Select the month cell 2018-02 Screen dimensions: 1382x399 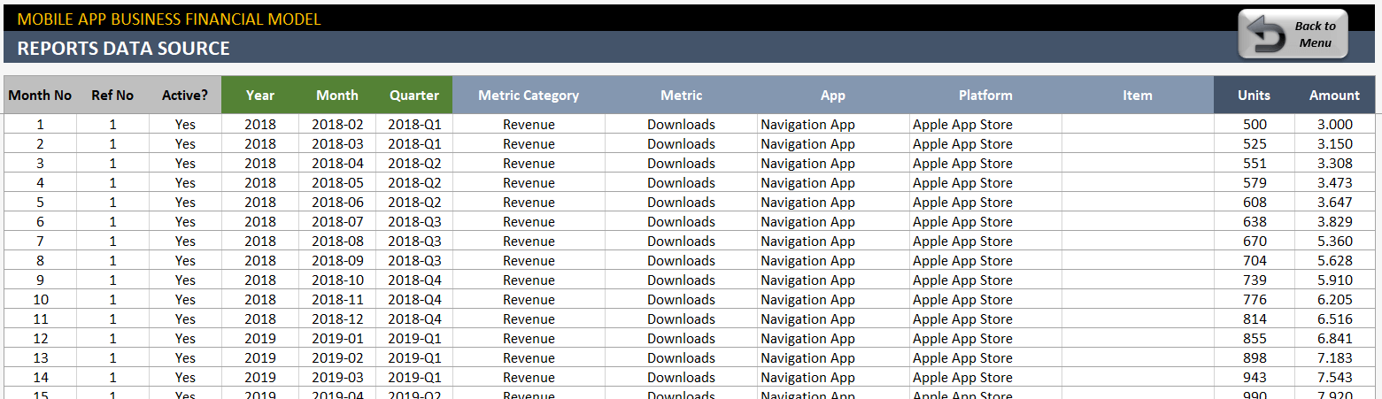pyautogui.click(x=337, y=125)
